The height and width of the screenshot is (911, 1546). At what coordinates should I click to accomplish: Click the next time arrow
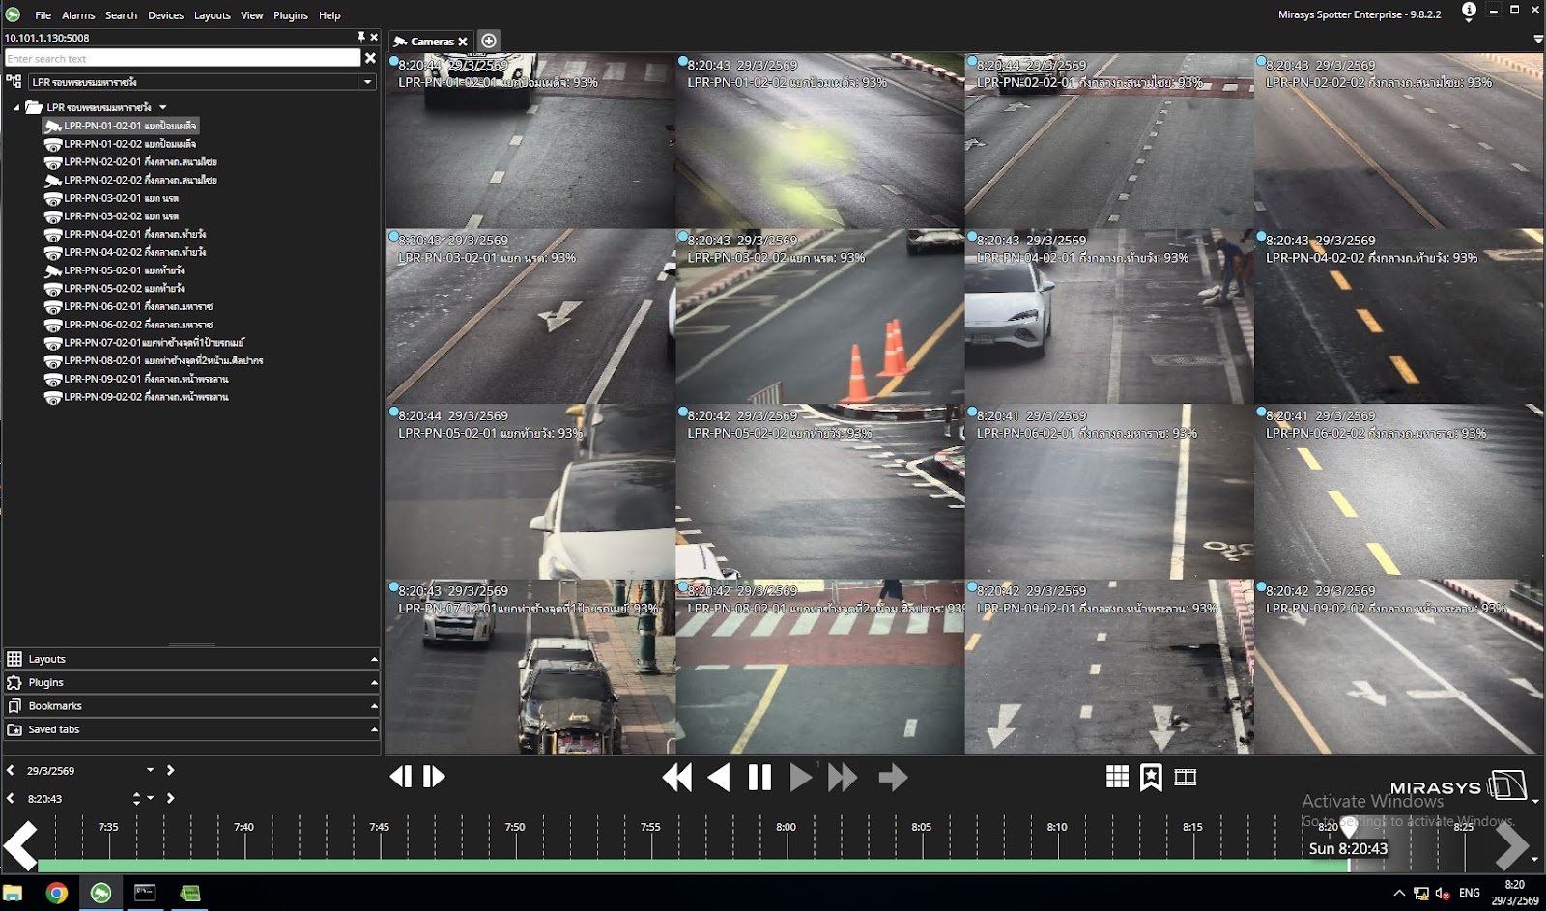[171, 798]
